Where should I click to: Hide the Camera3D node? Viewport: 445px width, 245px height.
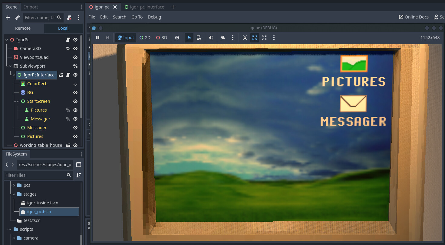click(x=75, y=49)
